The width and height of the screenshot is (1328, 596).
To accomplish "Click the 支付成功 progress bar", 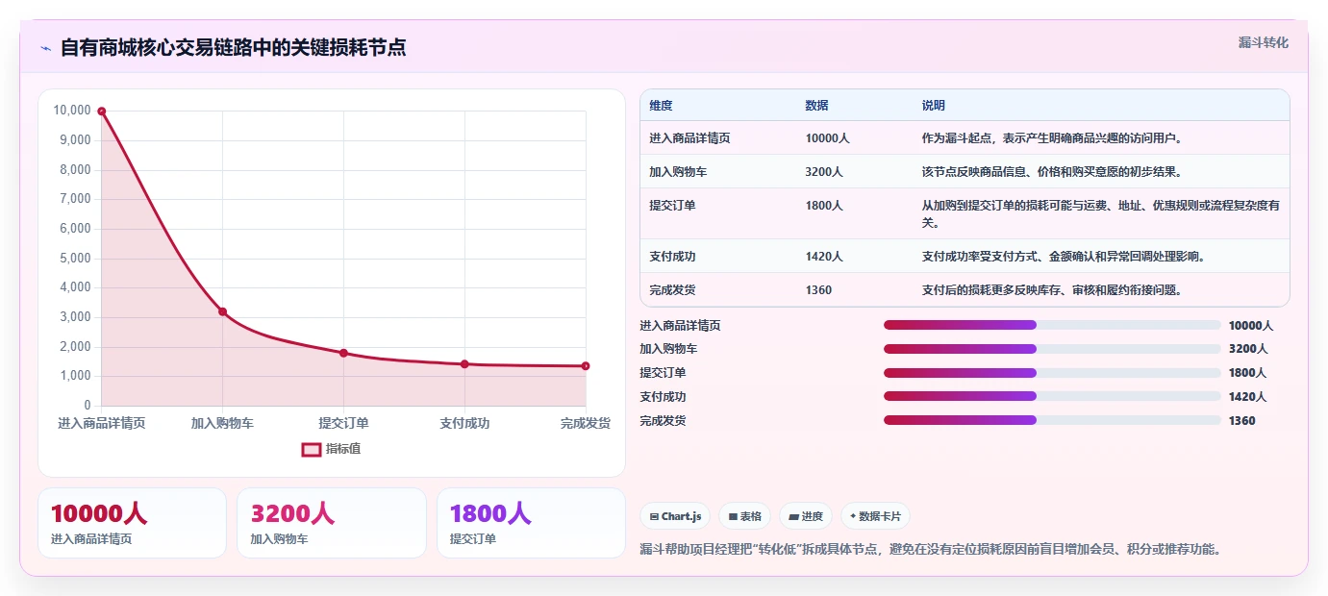I will point(1052,396).
